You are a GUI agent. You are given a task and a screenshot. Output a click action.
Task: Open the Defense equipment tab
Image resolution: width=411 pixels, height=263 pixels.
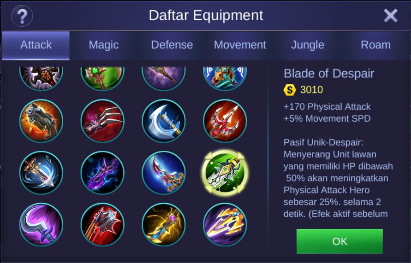coord(172,46)
